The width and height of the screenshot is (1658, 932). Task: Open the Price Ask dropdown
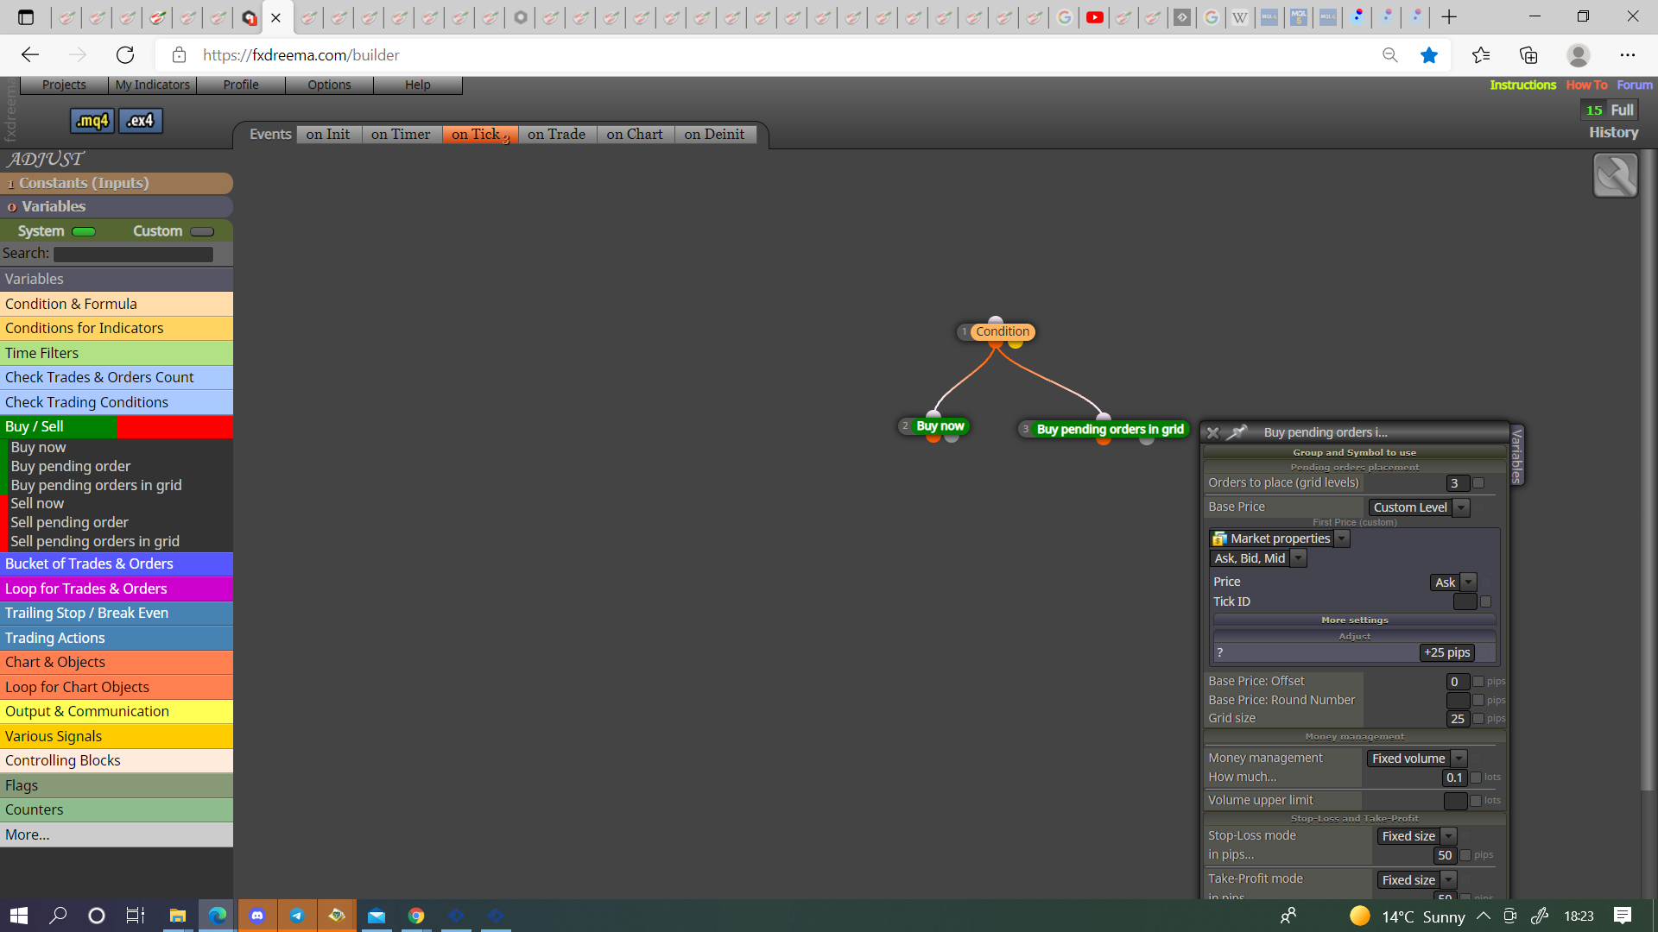click(1453, 582)
